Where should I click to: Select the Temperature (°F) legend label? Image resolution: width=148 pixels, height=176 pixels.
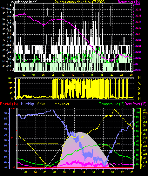tap(112, 104)
